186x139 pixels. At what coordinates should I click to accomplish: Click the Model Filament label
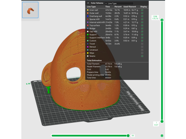[94, 66]
